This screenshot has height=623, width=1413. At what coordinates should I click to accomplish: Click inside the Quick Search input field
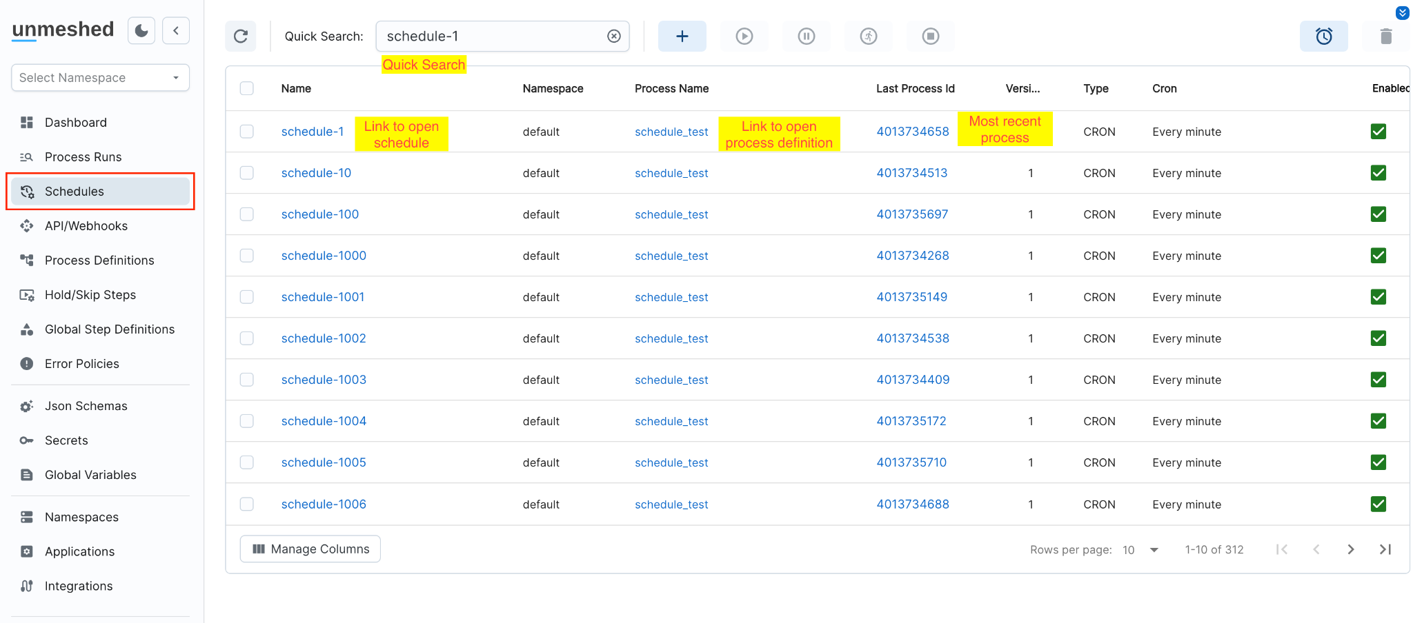pos(490,37)
